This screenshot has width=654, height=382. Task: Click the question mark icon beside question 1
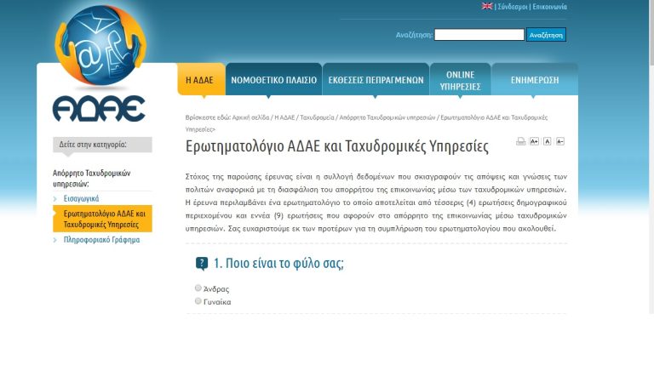202,264
